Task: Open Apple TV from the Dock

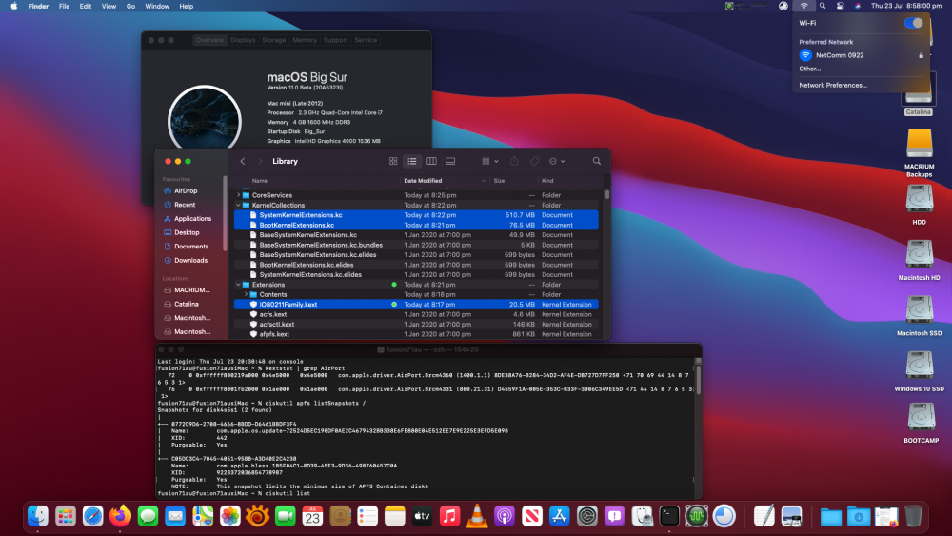Action: pyautogui.click(x=422, y=516)
